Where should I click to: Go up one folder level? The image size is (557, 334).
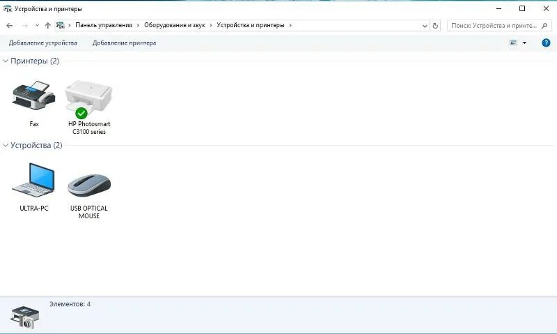coord(48,25)
